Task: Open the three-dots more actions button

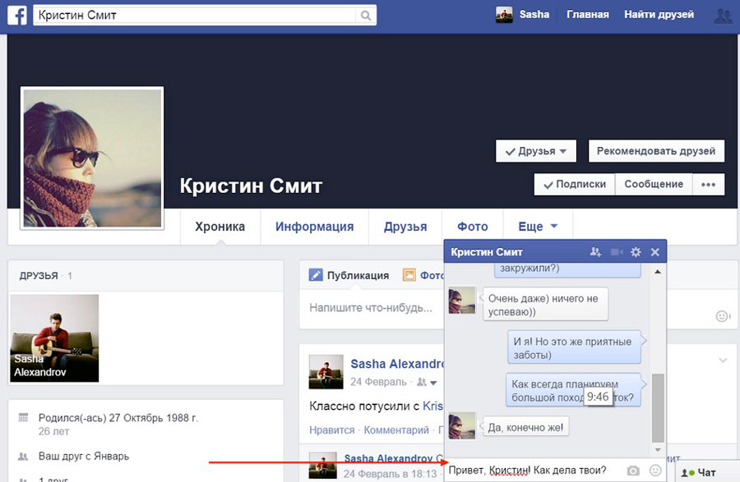Action: coord(708,184)
